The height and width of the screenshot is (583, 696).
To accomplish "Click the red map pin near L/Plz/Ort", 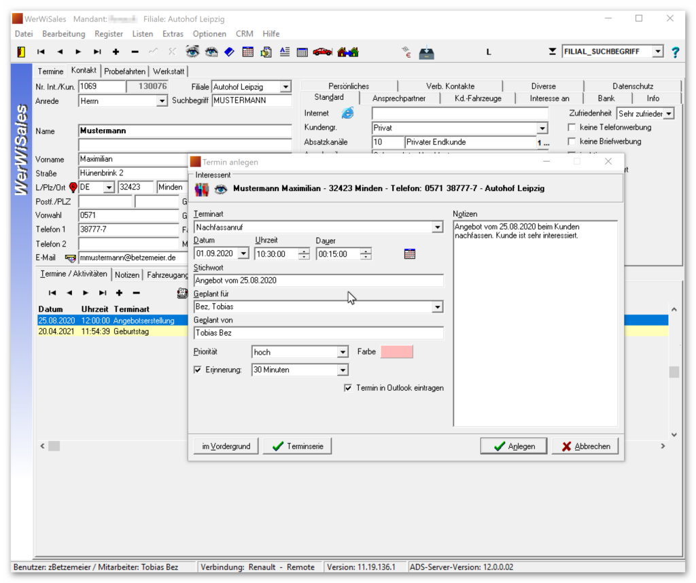I will (x=73, y=188).
